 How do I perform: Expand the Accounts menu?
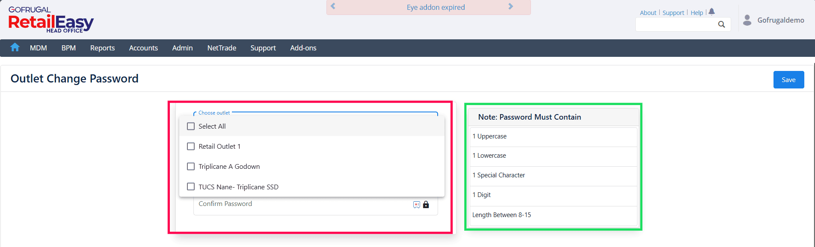click(143, 48)
